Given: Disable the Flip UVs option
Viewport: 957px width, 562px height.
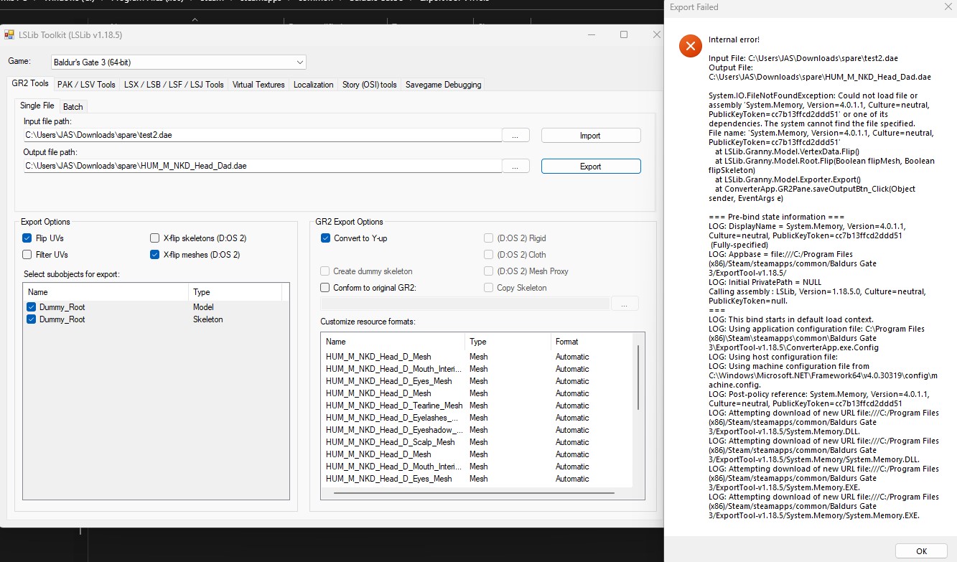Looking at the screenshot, I should click(27, 238).
